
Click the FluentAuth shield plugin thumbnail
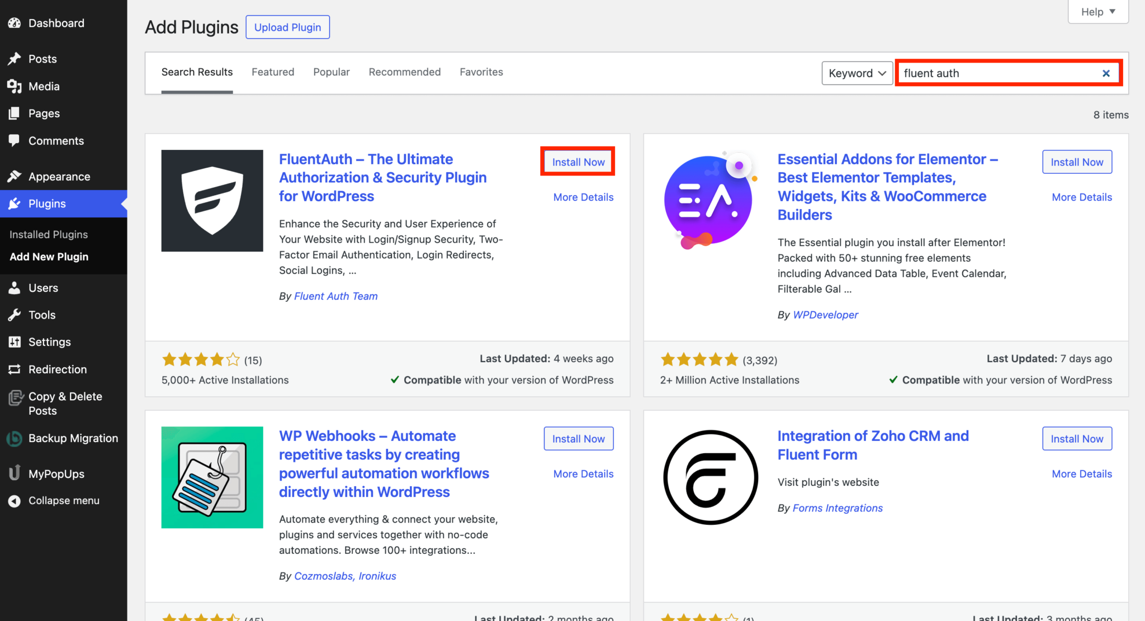212,201
